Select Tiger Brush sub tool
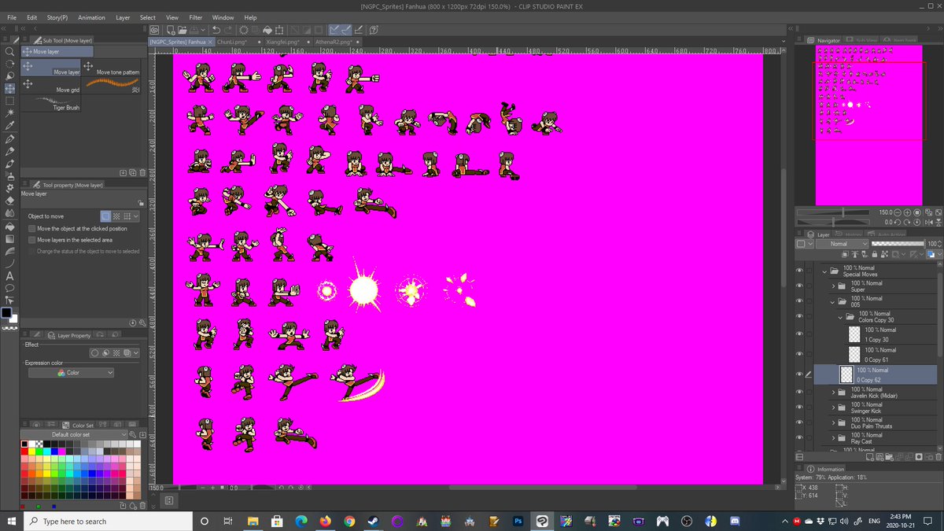 click(x=51, y=102)
